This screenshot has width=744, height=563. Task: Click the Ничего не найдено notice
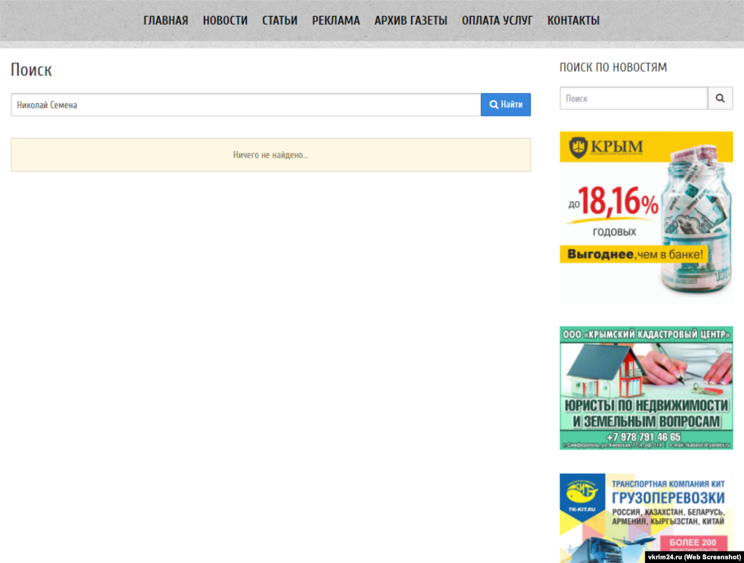click(270, 155)
